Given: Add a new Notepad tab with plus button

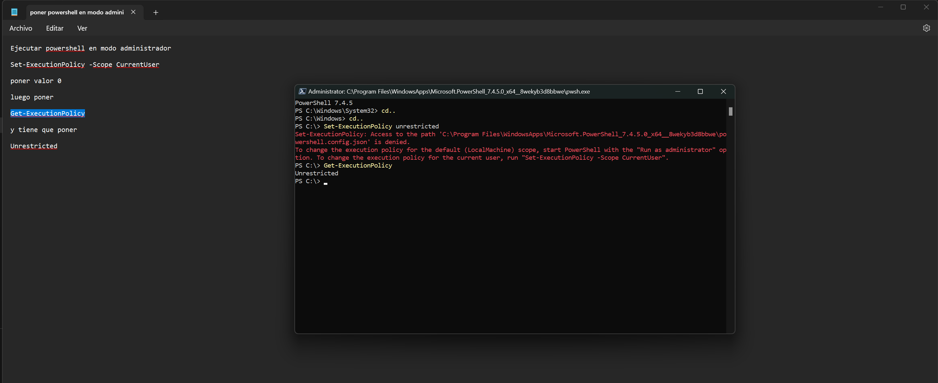Looking at the screenshot, I should tap(156, 12).
